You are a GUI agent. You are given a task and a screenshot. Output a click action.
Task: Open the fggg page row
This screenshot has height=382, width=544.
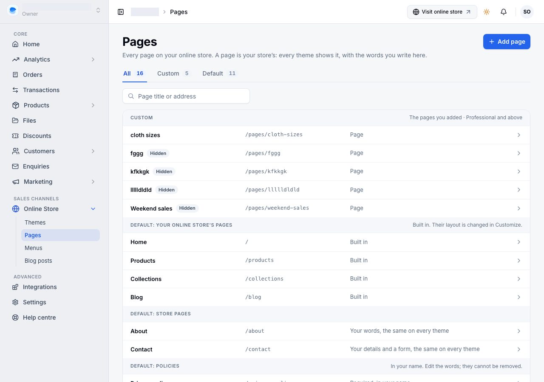[326, 153]
